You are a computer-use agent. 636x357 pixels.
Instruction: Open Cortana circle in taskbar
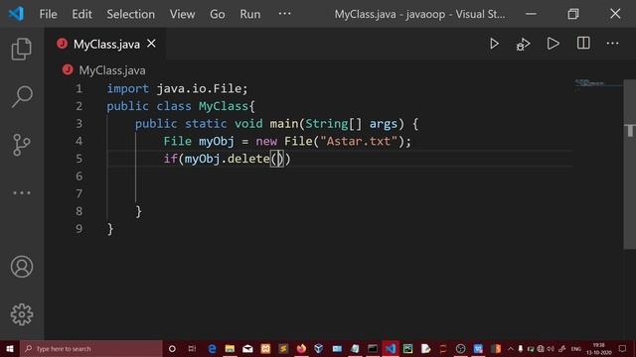[x=172, y=348]
